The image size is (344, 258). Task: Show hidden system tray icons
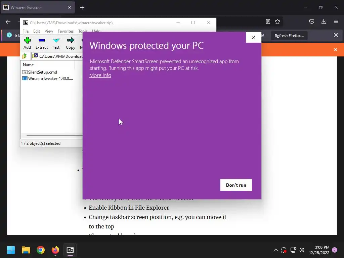(x=276, y=250)
